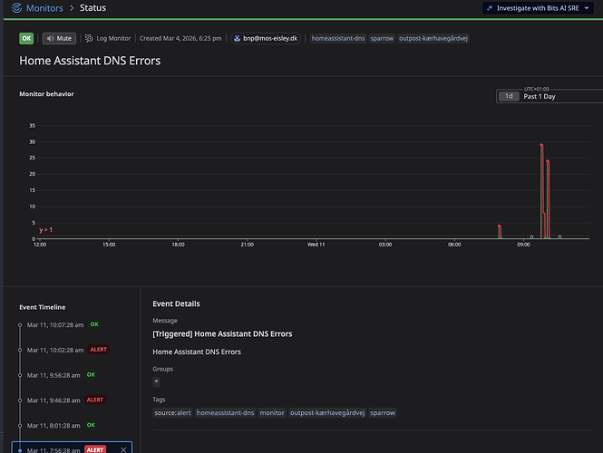Click the creator avatar icon

[237, 38]
